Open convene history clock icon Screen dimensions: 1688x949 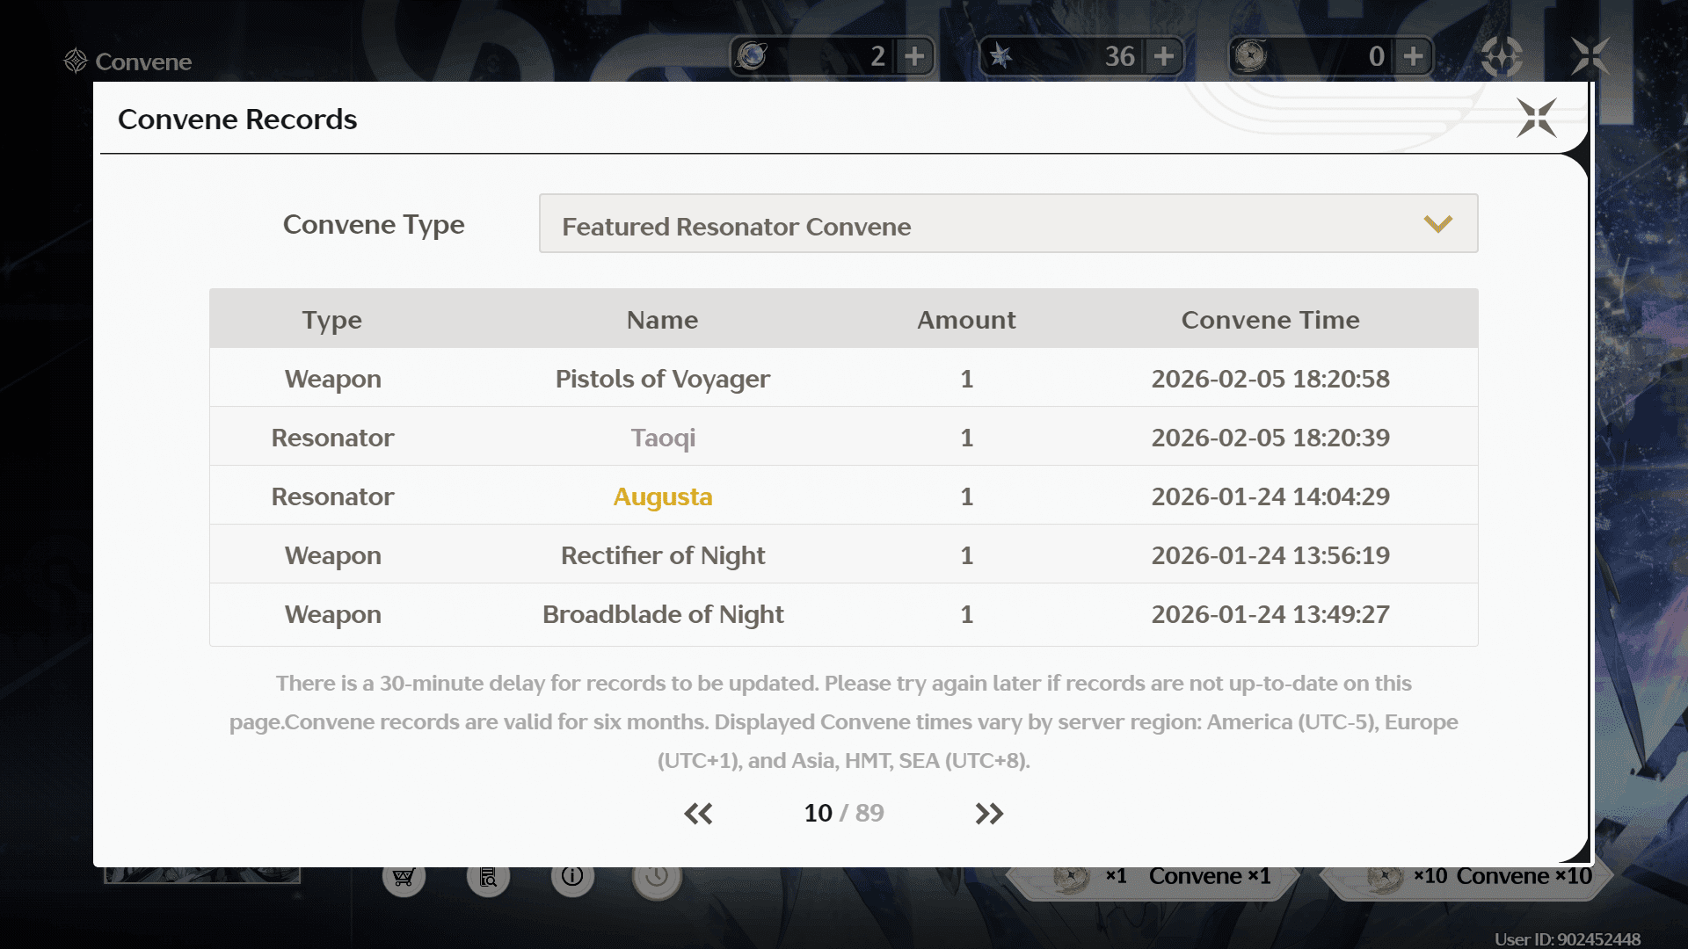[x=657, y=877]
